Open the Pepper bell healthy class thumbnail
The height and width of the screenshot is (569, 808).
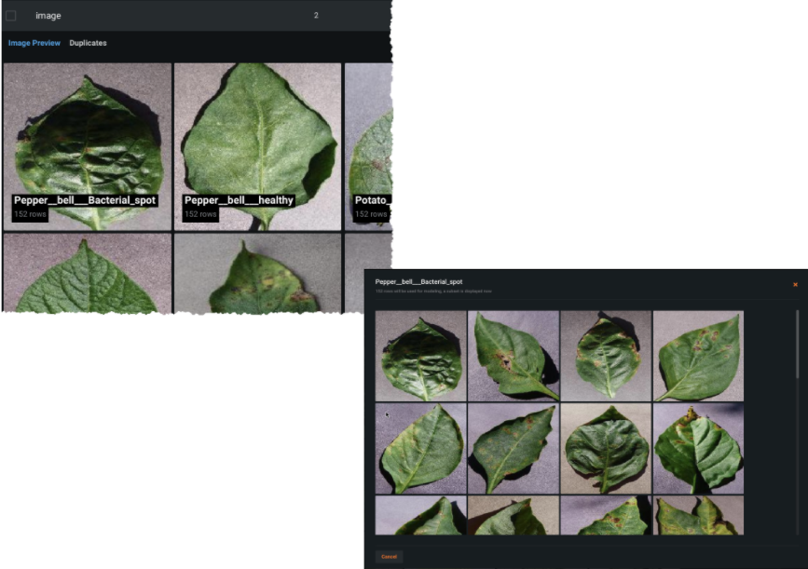258,146
